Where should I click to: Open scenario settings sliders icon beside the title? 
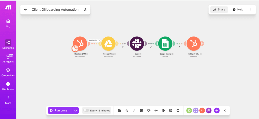(85, 10)
